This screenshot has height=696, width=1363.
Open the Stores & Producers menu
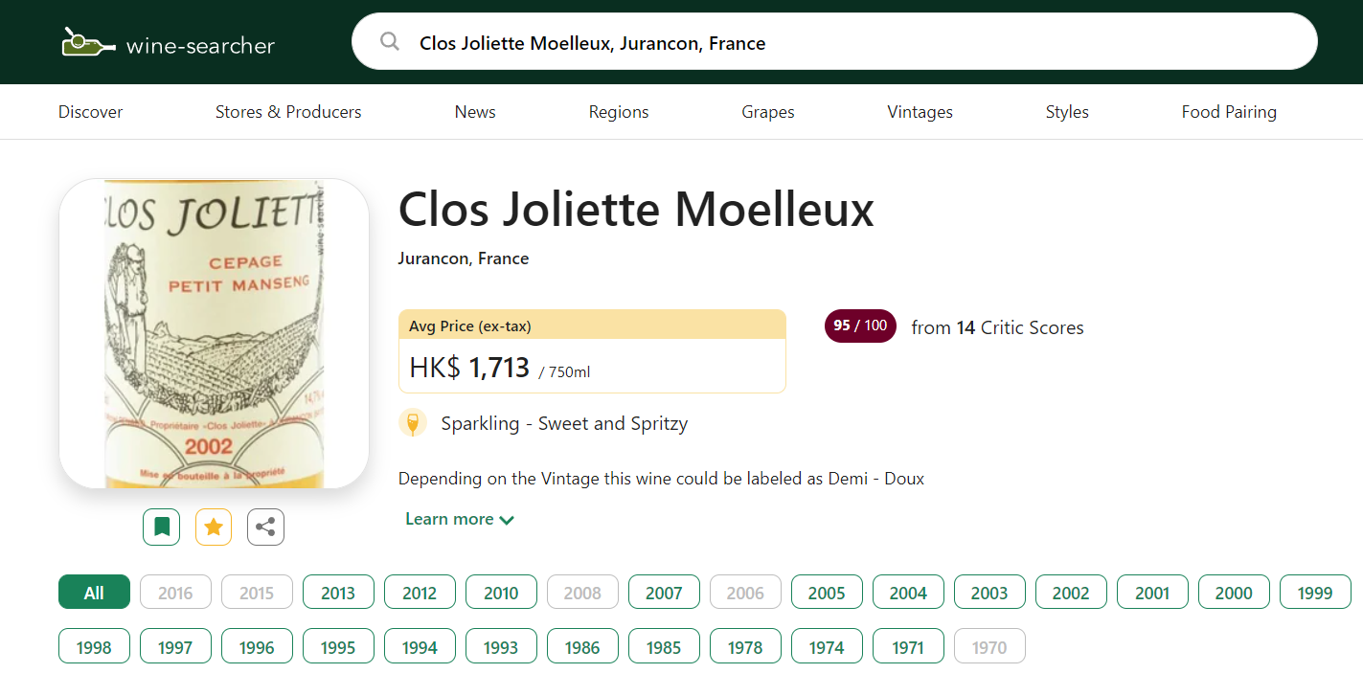pos(288,112)
